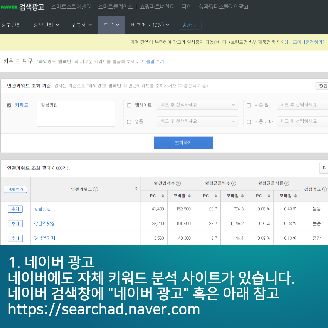Sort 월평균클릭수 PC column
The width and height of the screenshot is (328, 328).
click(216, 196)
